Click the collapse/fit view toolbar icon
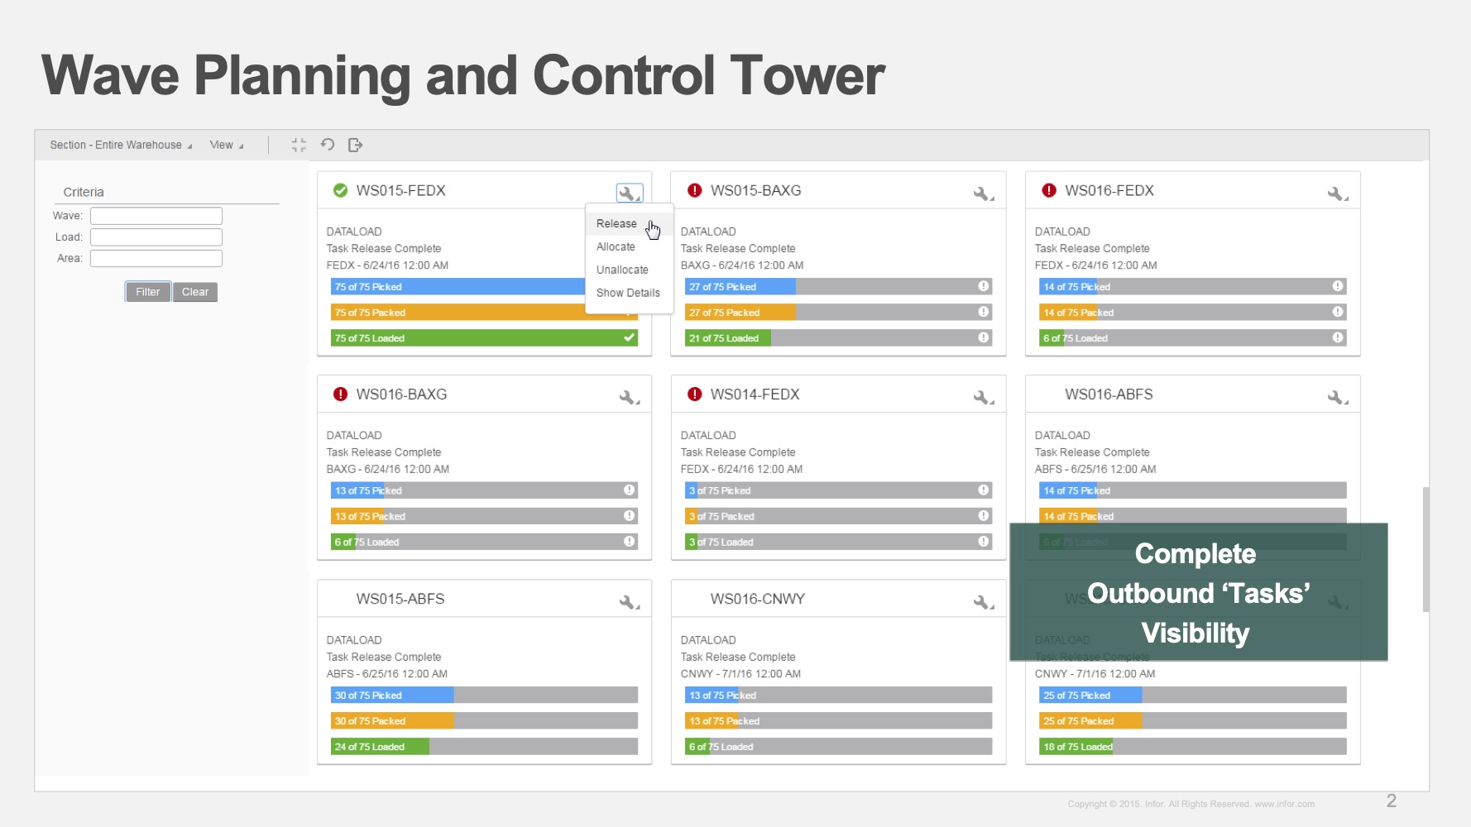Screen dimensions: 1471x827 click(299, 146)
